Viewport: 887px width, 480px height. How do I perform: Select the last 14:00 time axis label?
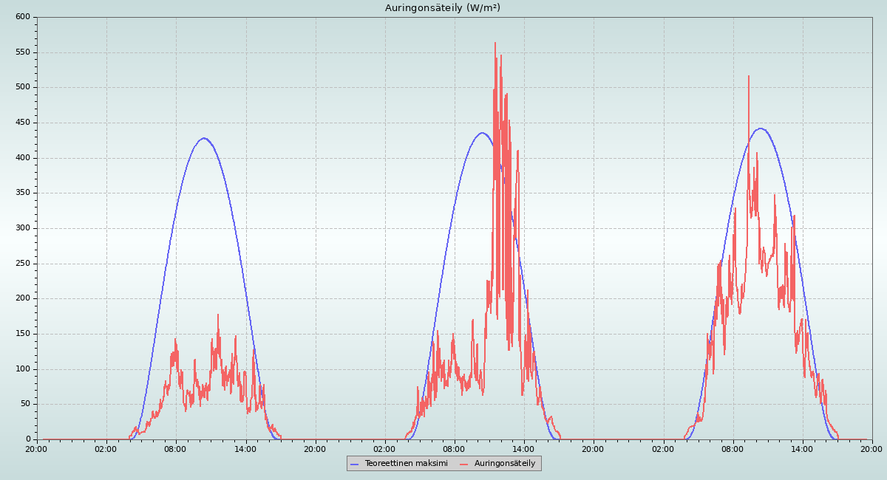pyautogui.click(x=802, y=448)
